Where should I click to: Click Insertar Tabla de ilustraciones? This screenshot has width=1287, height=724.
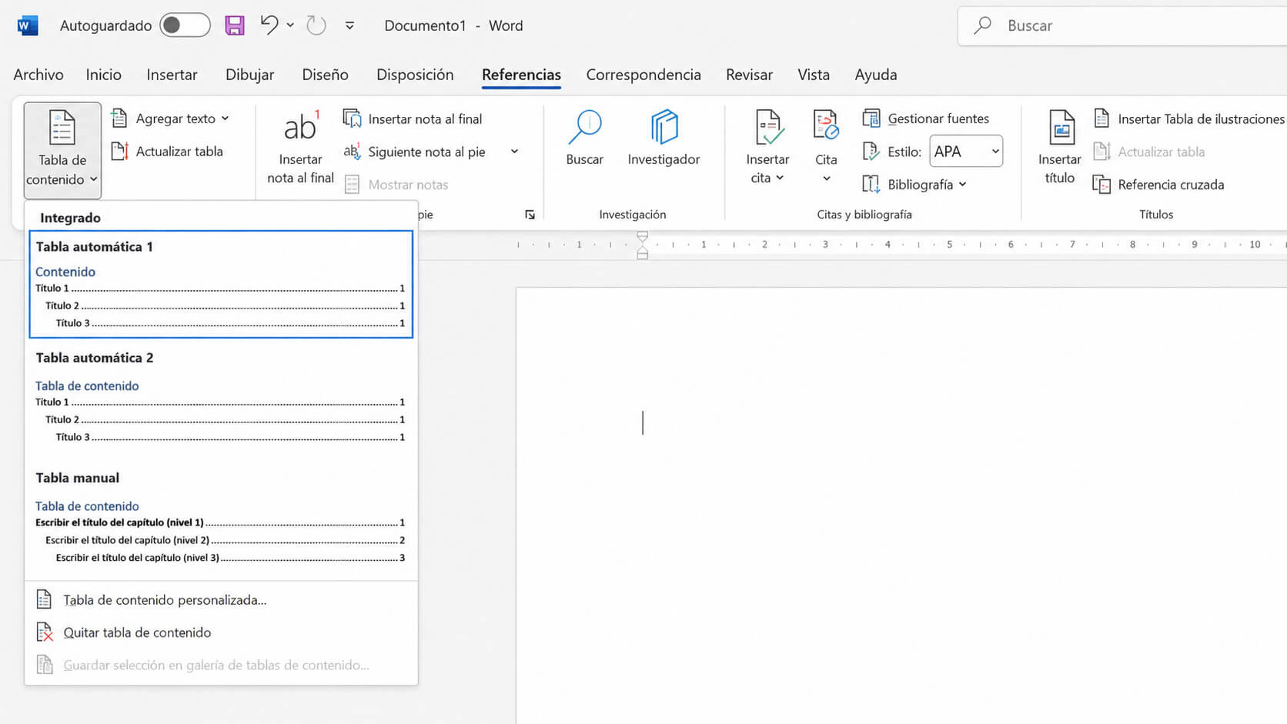pos(1189,118)
